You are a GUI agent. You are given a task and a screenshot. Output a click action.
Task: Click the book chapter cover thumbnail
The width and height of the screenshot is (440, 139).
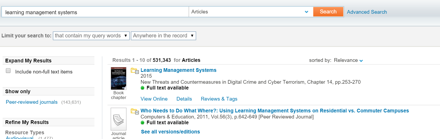coord(118,78)
